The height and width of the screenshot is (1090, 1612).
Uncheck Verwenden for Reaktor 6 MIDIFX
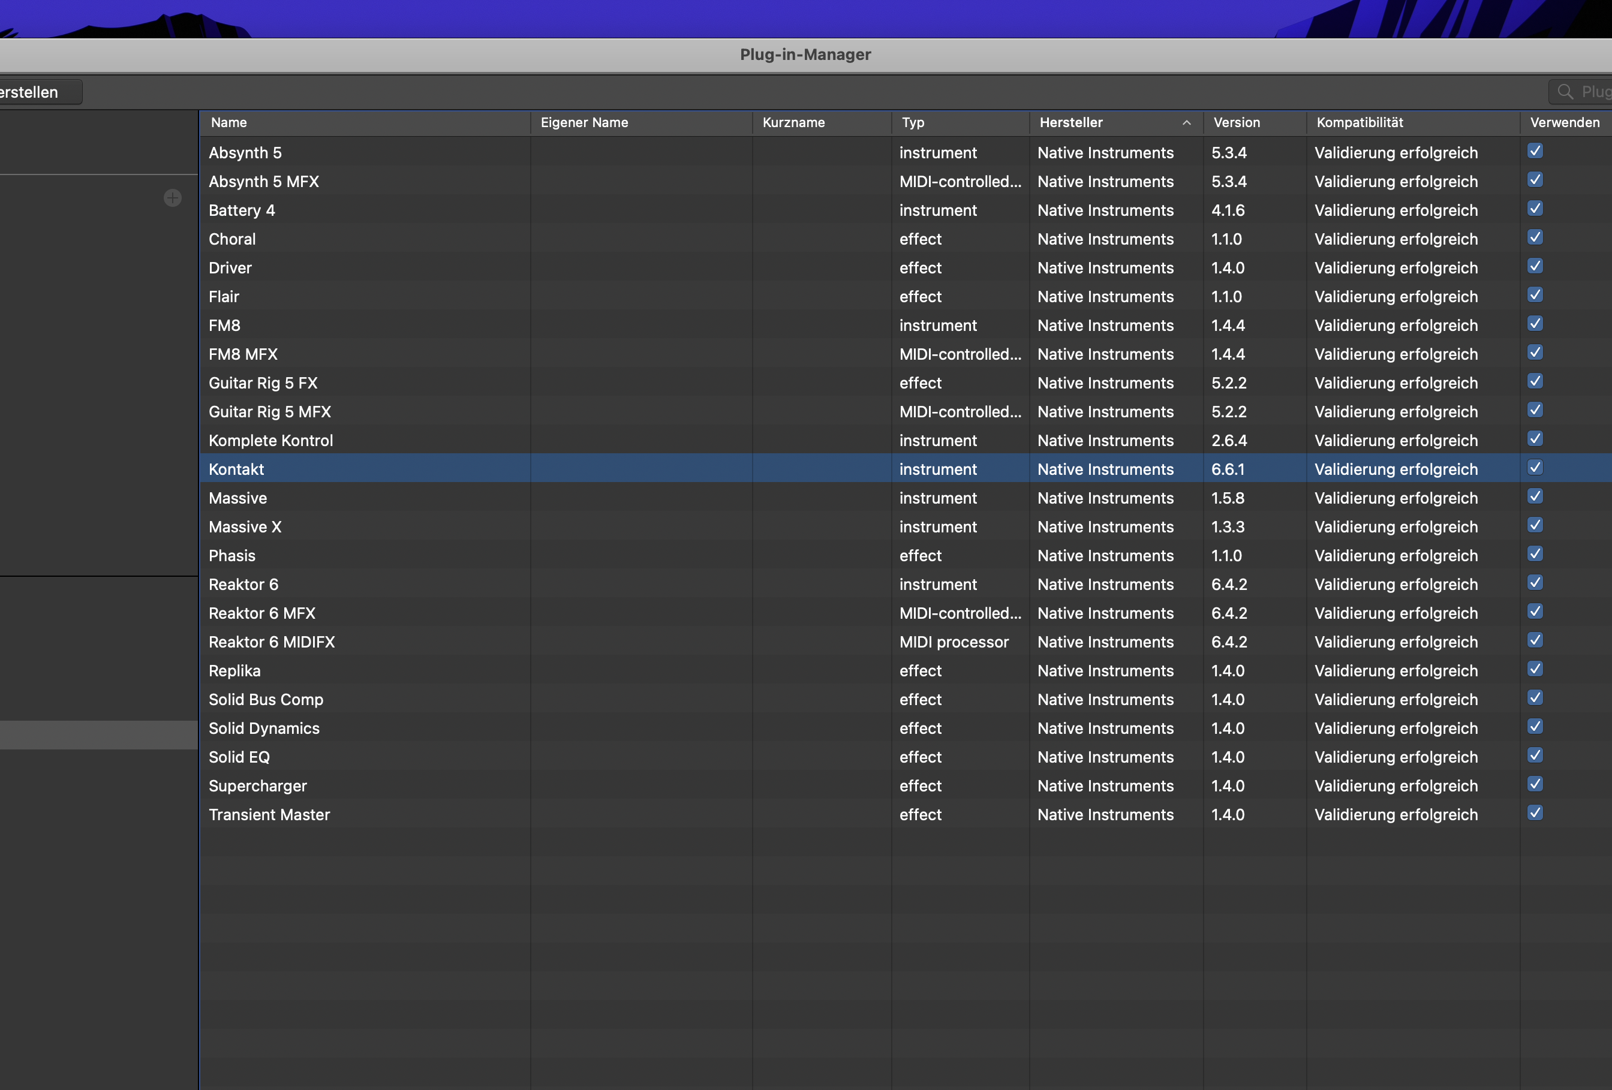coord(1535,641)
